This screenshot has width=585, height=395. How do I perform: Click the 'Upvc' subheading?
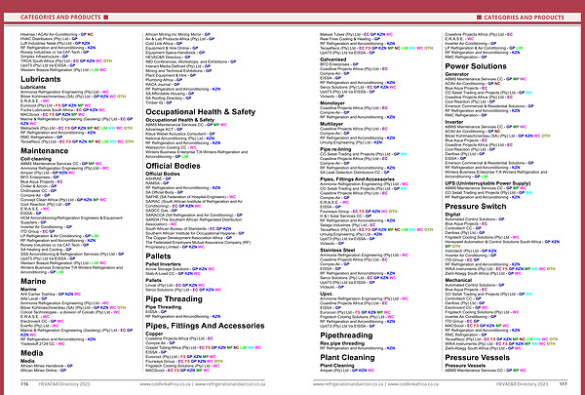tap(326, 294)
